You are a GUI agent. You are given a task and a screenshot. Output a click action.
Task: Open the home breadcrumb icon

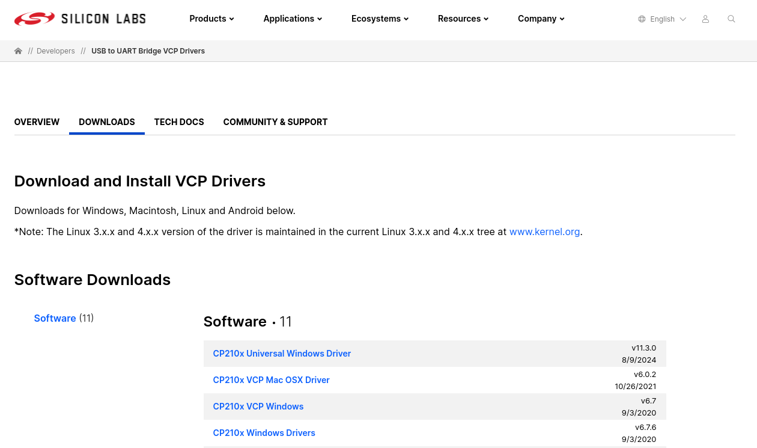click(x=18, y=51)
